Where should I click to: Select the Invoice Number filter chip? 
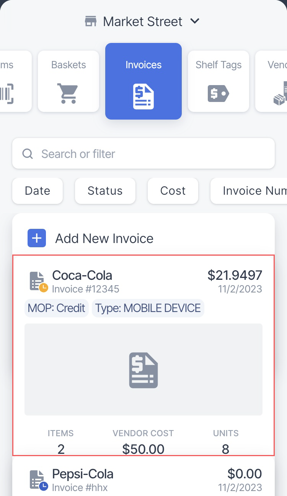[x=249, y=191]
